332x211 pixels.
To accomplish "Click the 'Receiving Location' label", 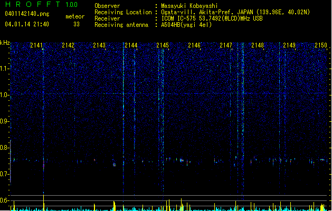I will coord(123,12).
